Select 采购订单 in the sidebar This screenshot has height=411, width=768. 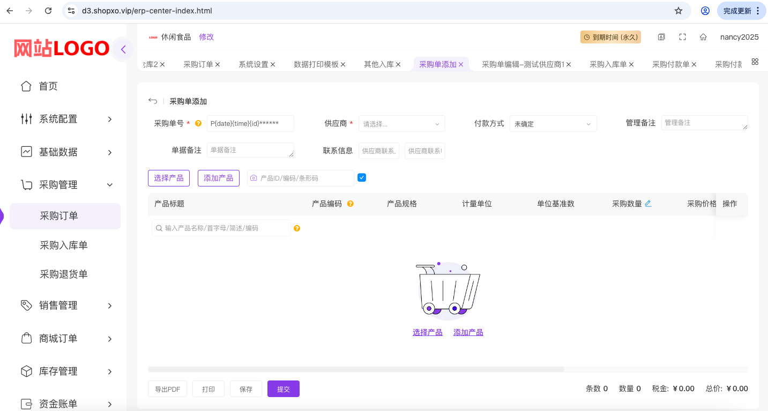[x=65, y=216]
